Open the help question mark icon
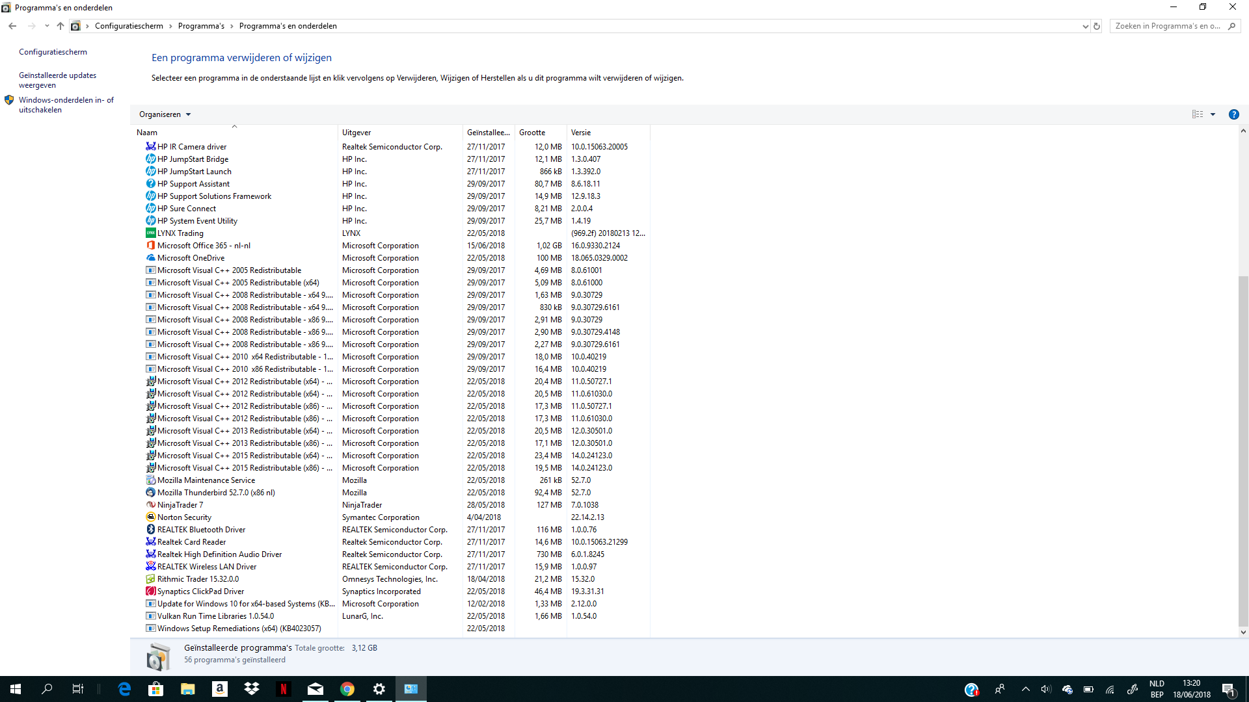 coord(1233,114)
